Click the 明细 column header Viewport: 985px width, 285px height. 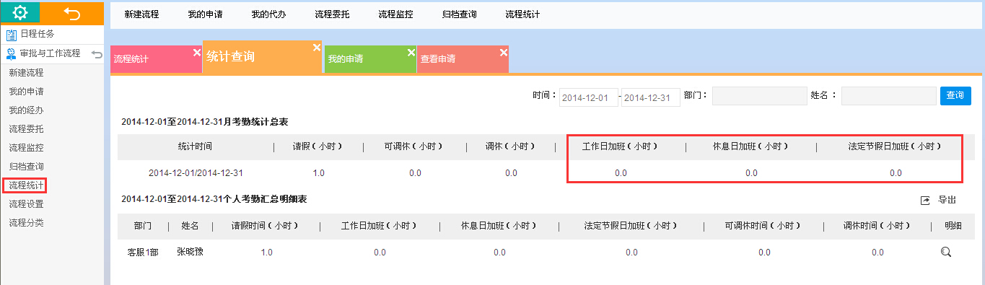coord(953,226)
